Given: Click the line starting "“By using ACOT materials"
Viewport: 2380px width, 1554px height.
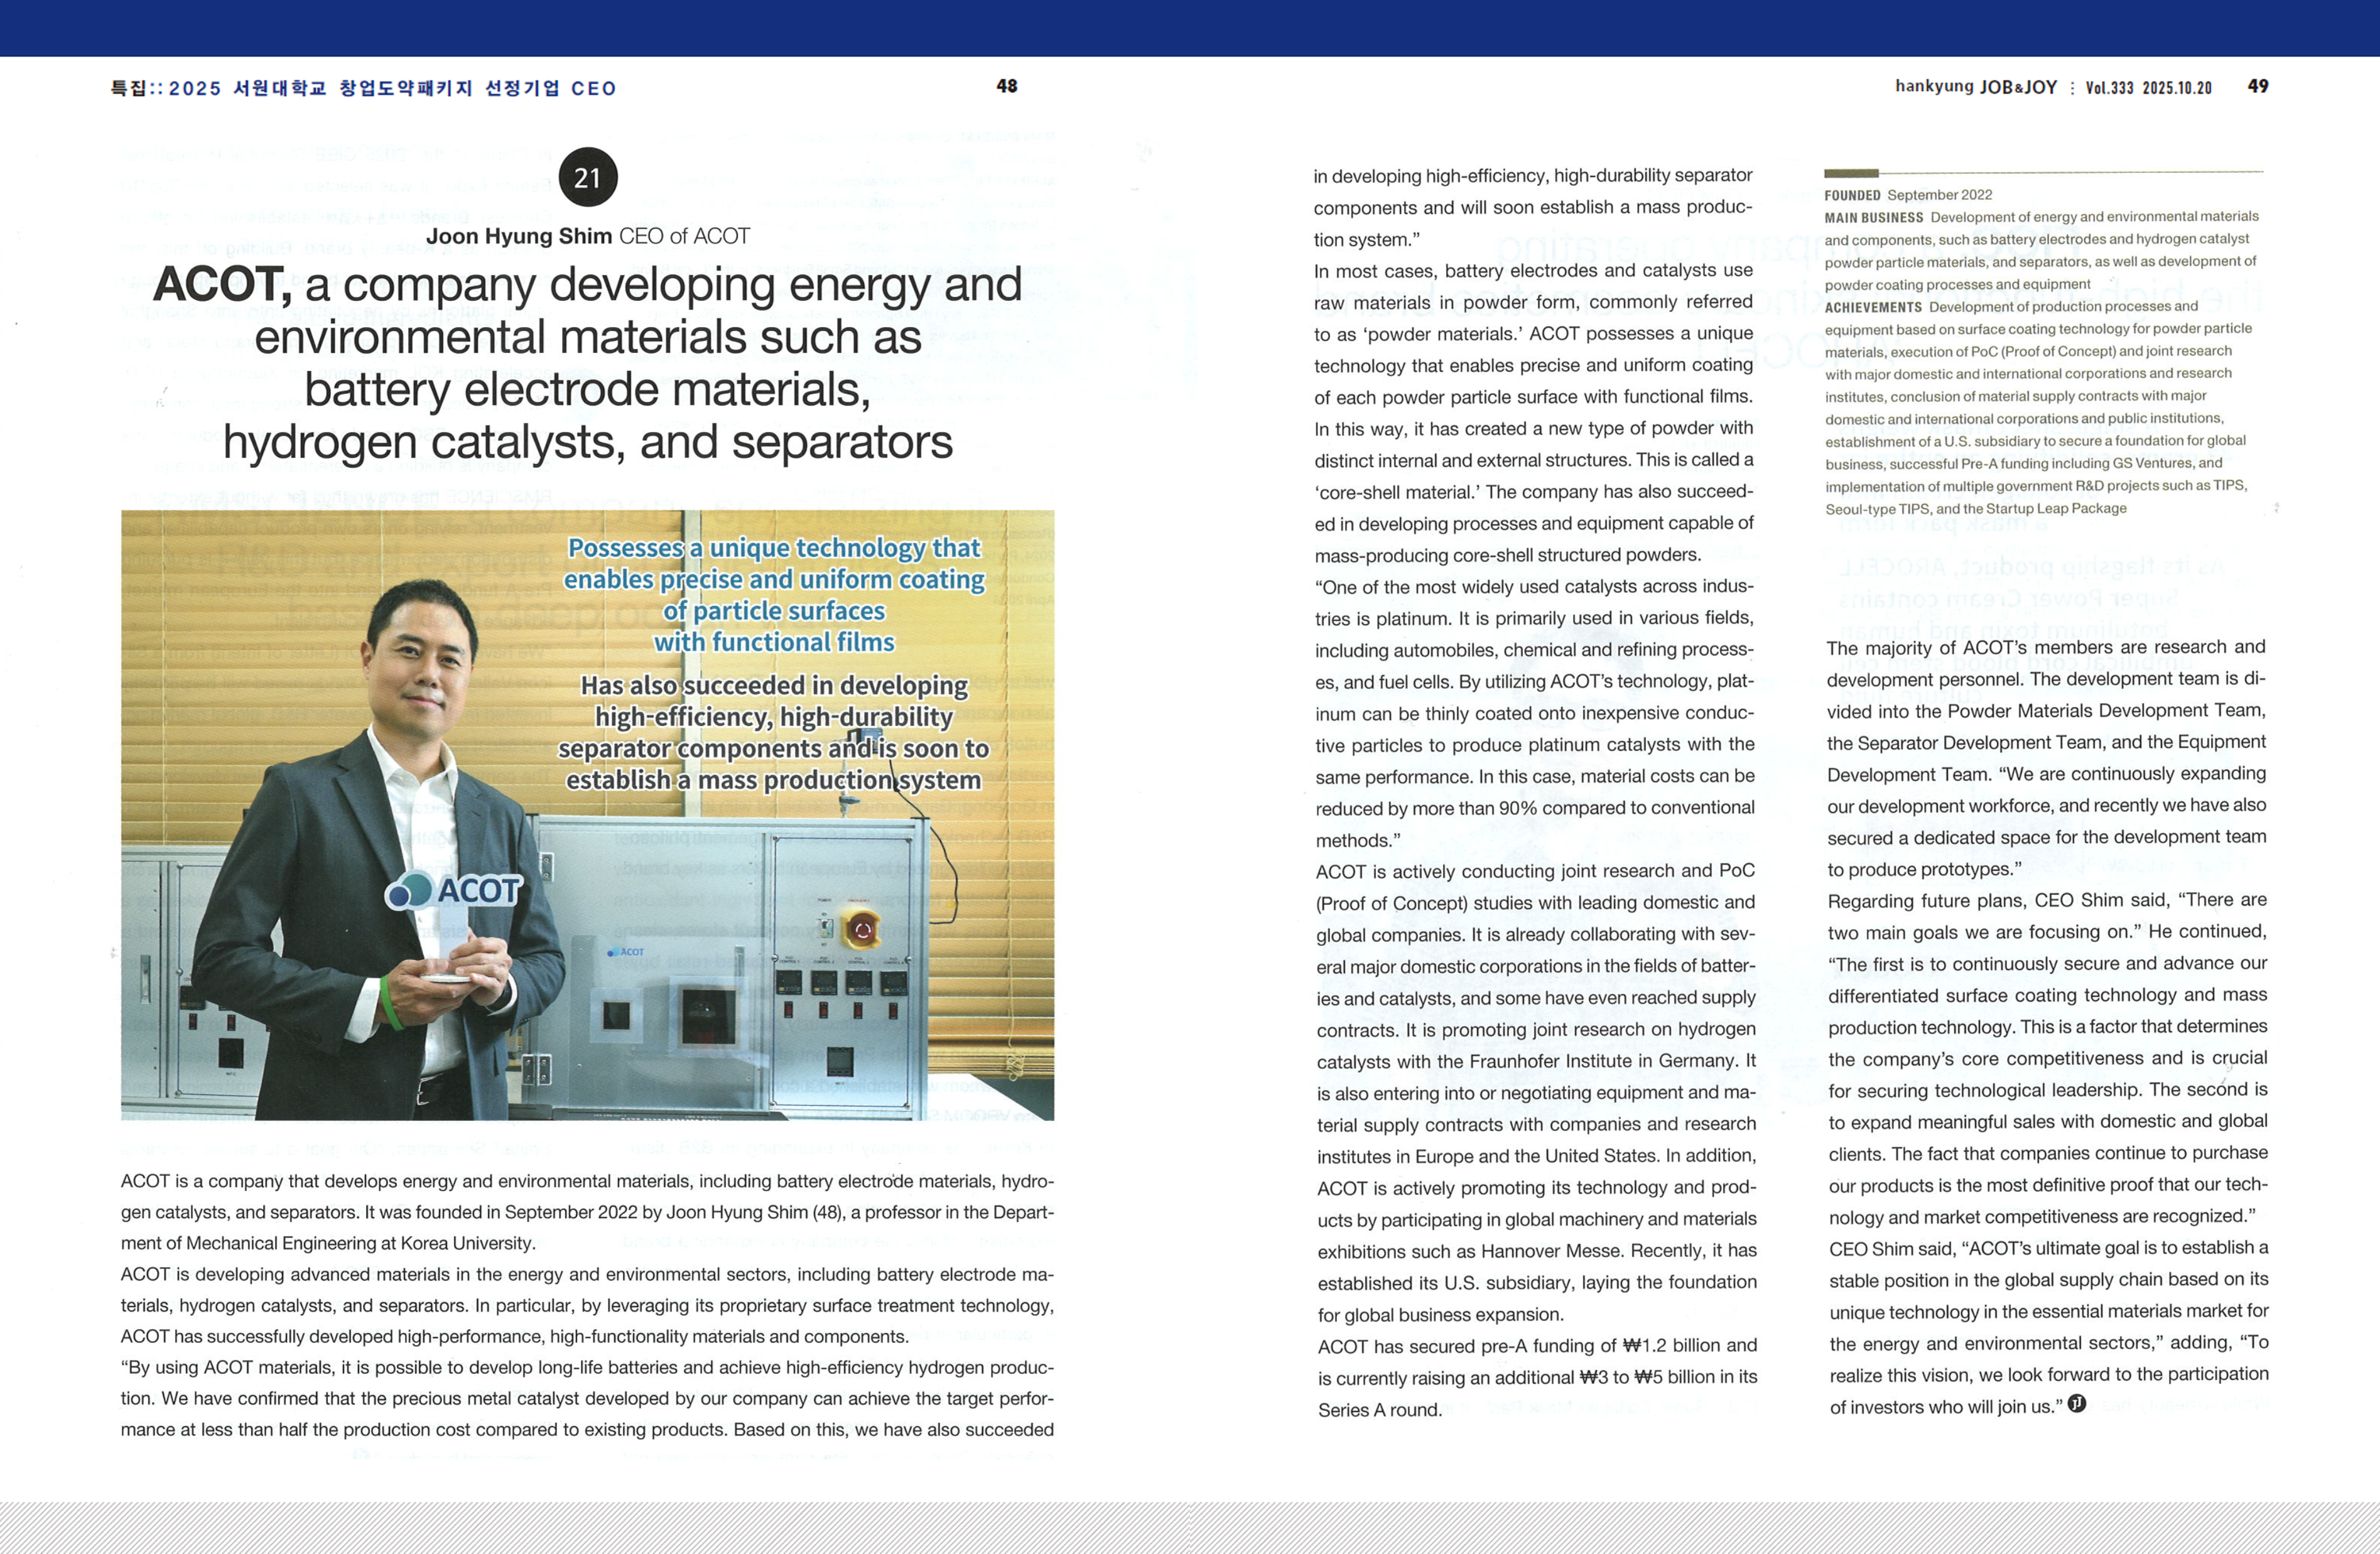Looking at the screenshot, I should click(587, 1368).
